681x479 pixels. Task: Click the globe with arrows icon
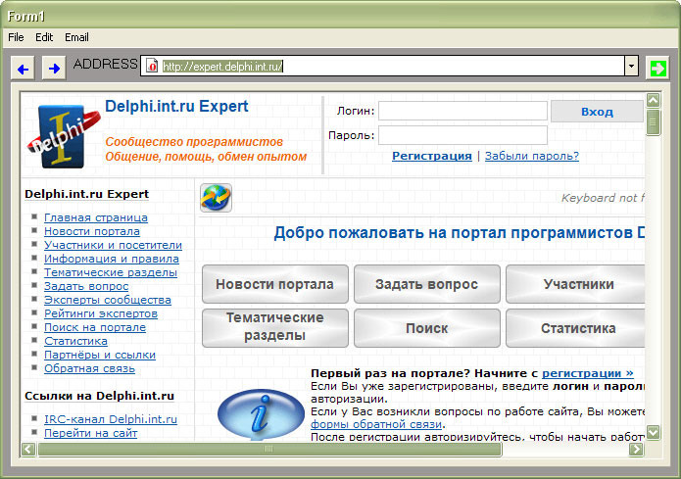coord(216,198)
